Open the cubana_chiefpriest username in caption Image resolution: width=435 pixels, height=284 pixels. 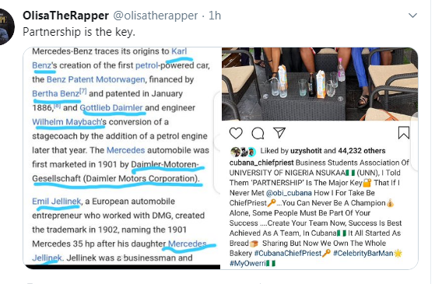point(261,163)
